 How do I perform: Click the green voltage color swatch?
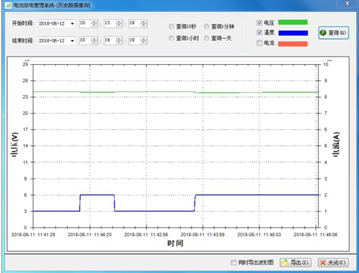pyautogui.click(x=293, y=23)
